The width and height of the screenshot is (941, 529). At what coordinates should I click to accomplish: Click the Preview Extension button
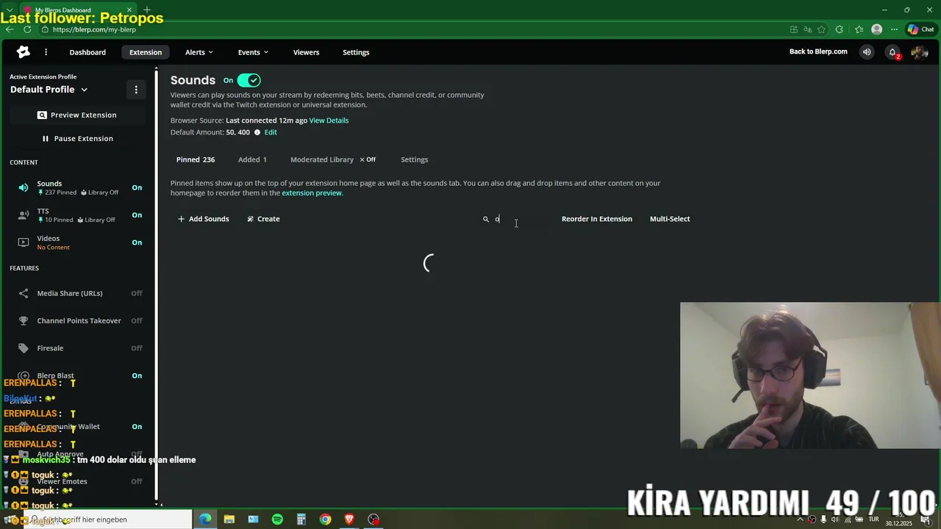77,115
